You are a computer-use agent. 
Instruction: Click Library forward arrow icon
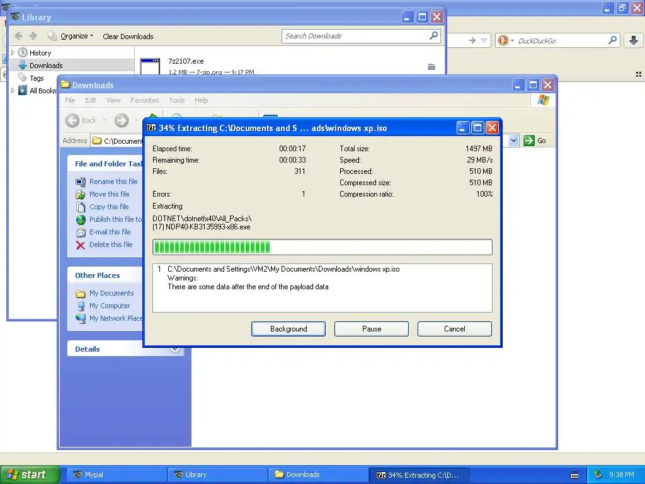click(x=33, y=36)
